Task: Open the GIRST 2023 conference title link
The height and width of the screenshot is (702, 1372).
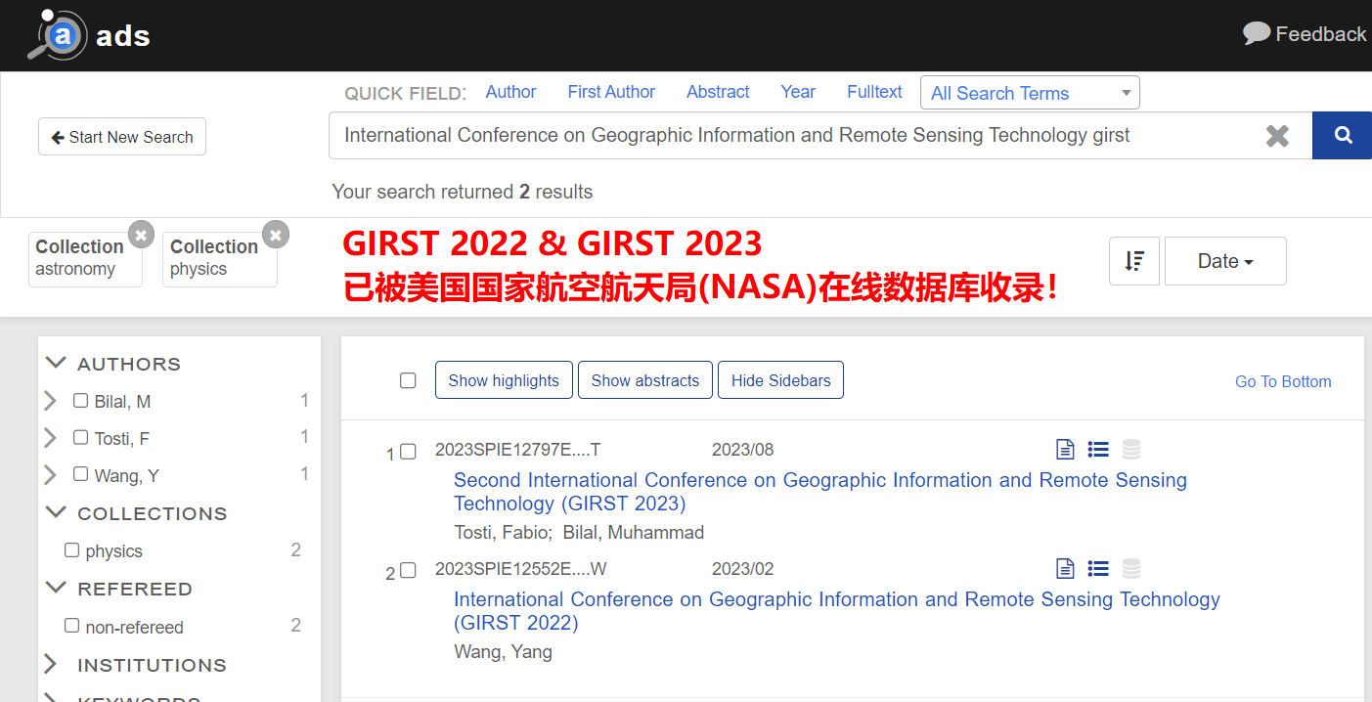Action: pyautogui.click(x=820, y=492)
